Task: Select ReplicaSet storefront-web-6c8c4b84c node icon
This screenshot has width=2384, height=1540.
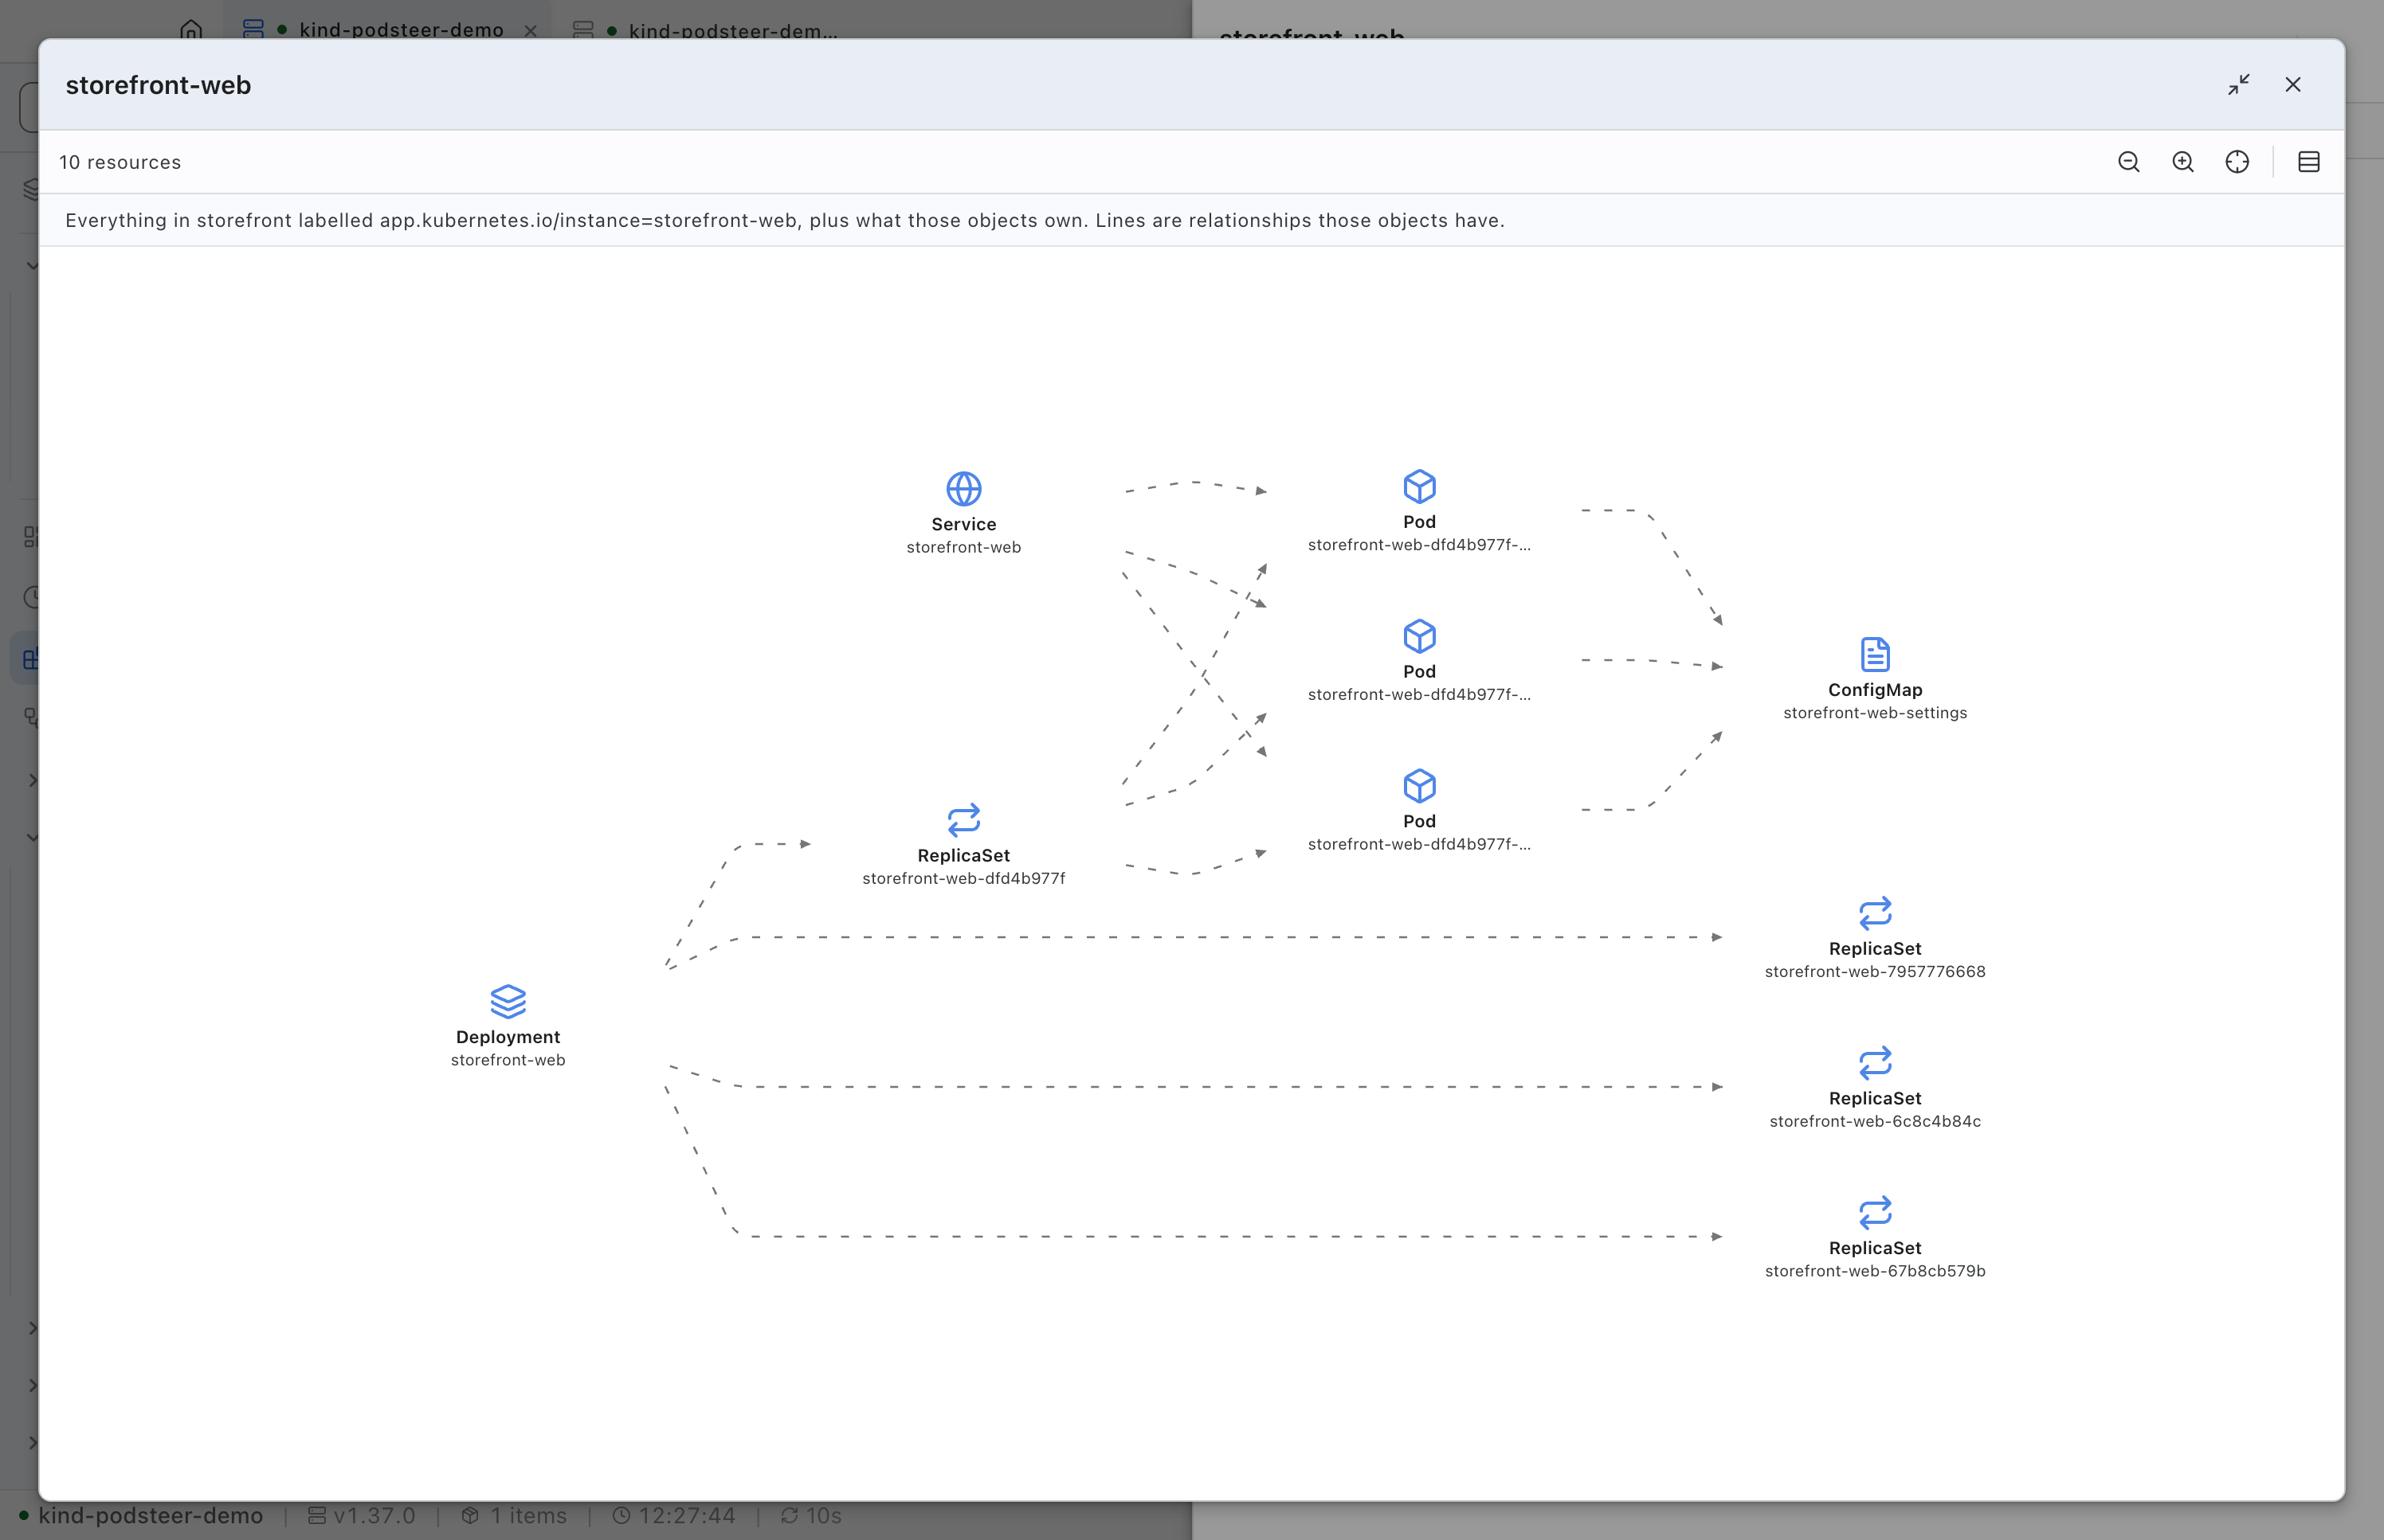Action: tap(1875, 1063)
